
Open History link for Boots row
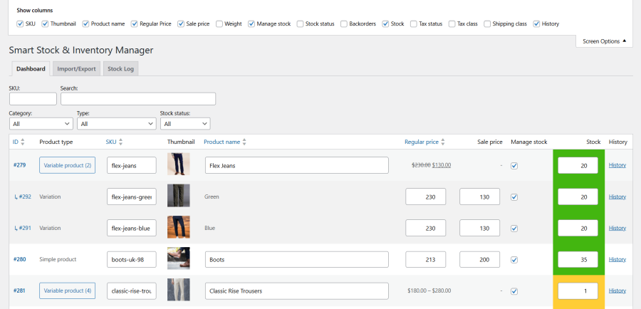click(617, 259)
